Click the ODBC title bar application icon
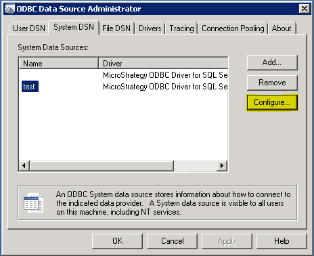The width and height of the screenshot is (314, 256). [x=9, y=9]
